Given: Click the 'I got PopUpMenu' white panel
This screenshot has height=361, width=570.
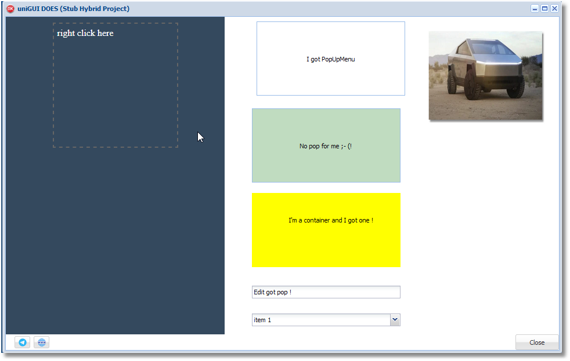Looking at the screenshot, I should click(331, 59).
